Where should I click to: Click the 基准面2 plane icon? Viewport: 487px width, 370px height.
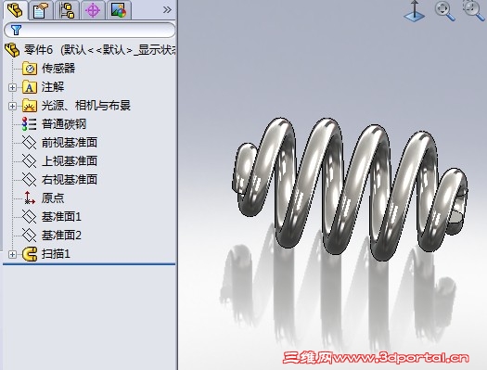coord(30,235)
